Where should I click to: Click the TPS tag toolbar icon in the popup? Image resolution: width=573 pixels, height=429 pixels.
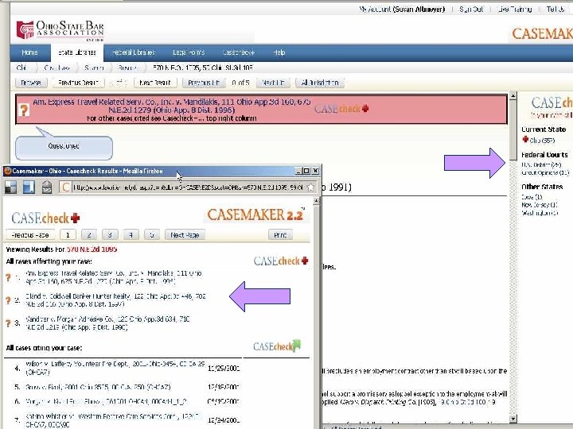point(47,187)
